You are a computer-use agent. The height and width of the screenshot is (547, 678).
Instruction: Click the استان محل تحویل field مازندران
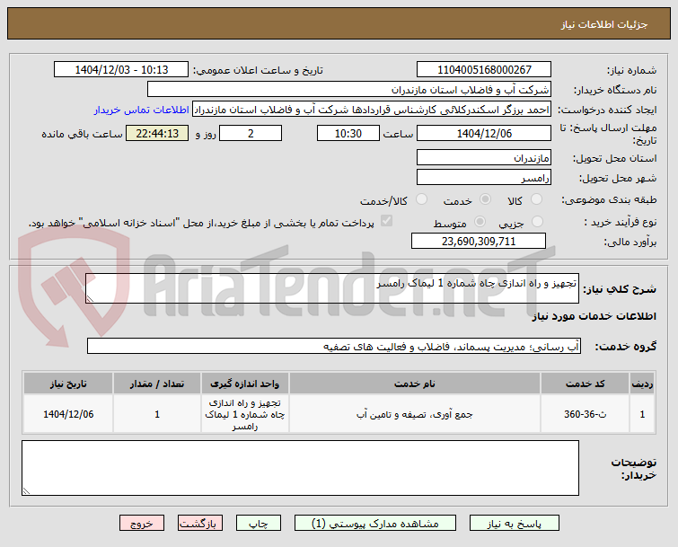484,158
